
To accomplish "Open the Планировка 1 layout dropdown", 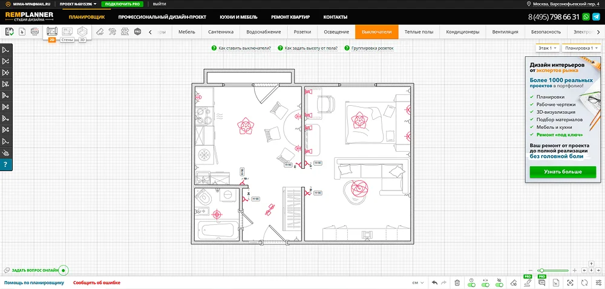I will click(x=580, y=48).
